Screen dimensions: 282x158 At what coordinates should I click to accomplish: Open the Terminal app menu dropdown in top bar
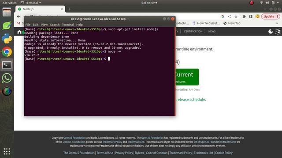point(31,3)
